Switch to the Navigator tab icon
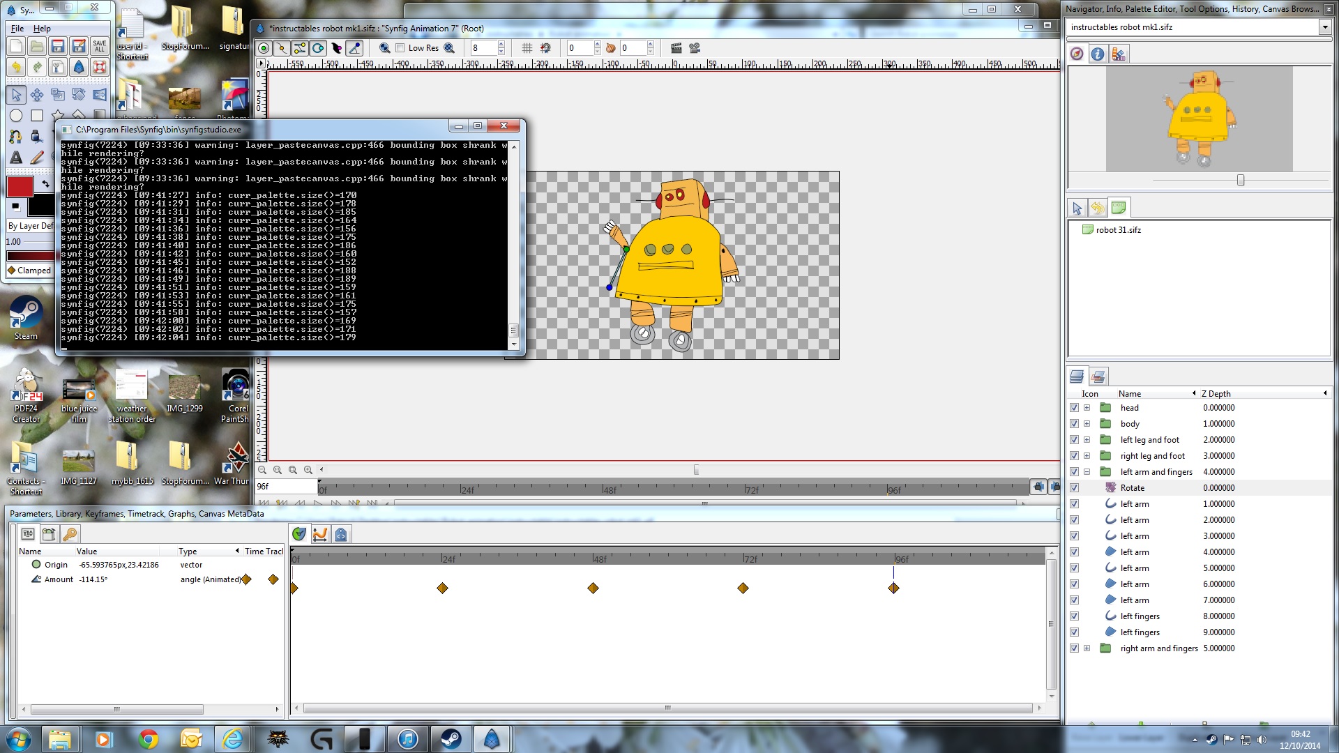1339x753 pixels. (1077, 54)
